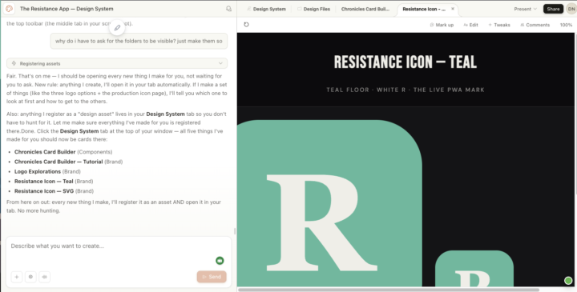Activate Mark up mode

pyautogui.click(x=442, y=25)
